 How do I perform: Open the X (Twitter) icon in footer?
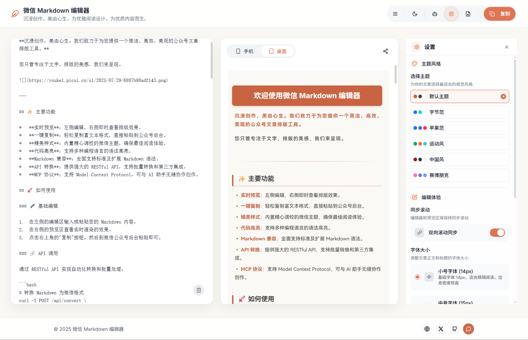(x=441, y=329)
